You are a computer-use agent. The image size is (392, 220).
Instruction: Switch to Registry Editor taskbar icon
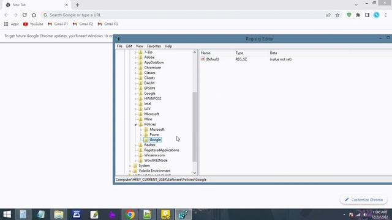tap(183, 215)
